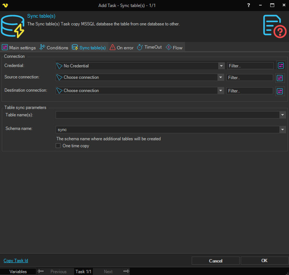Click the left arrow previous task icon

[41, 271]
